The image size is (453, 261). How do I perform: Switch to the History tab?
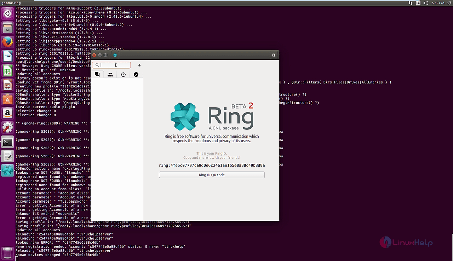pos(123,75)
